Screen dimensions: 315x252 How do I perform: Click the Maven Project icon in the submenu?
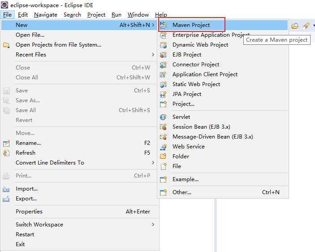click(x=164, y=25)
